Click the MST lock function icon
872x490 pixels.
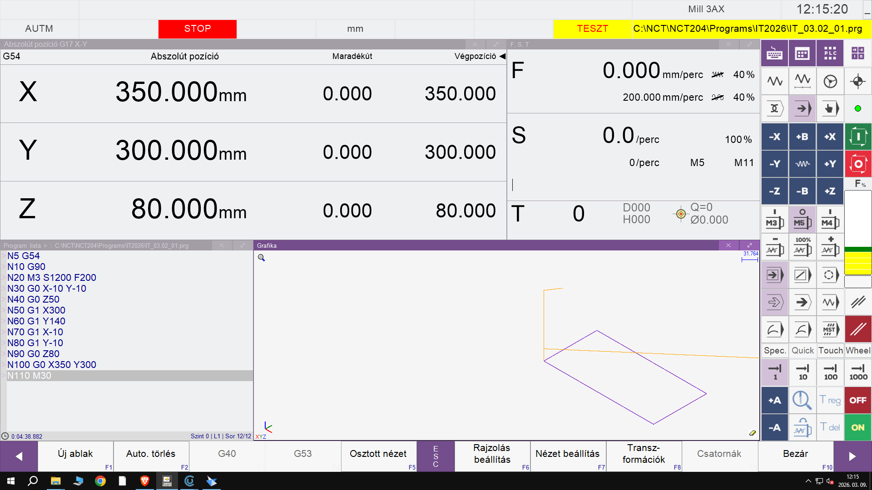tap(830, 329)
